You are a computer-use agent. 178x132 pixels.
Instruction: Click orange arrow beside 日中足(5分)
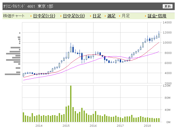pos(61,16)
